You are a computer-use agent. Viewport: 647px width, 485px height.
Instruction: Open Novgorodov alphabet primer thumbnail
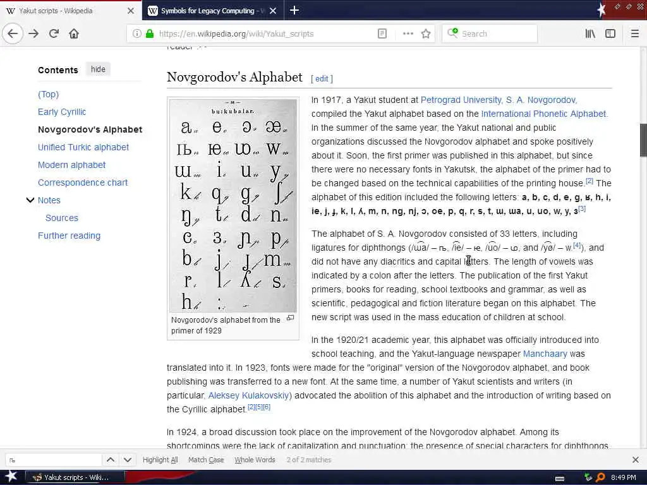tap(233, 205)
